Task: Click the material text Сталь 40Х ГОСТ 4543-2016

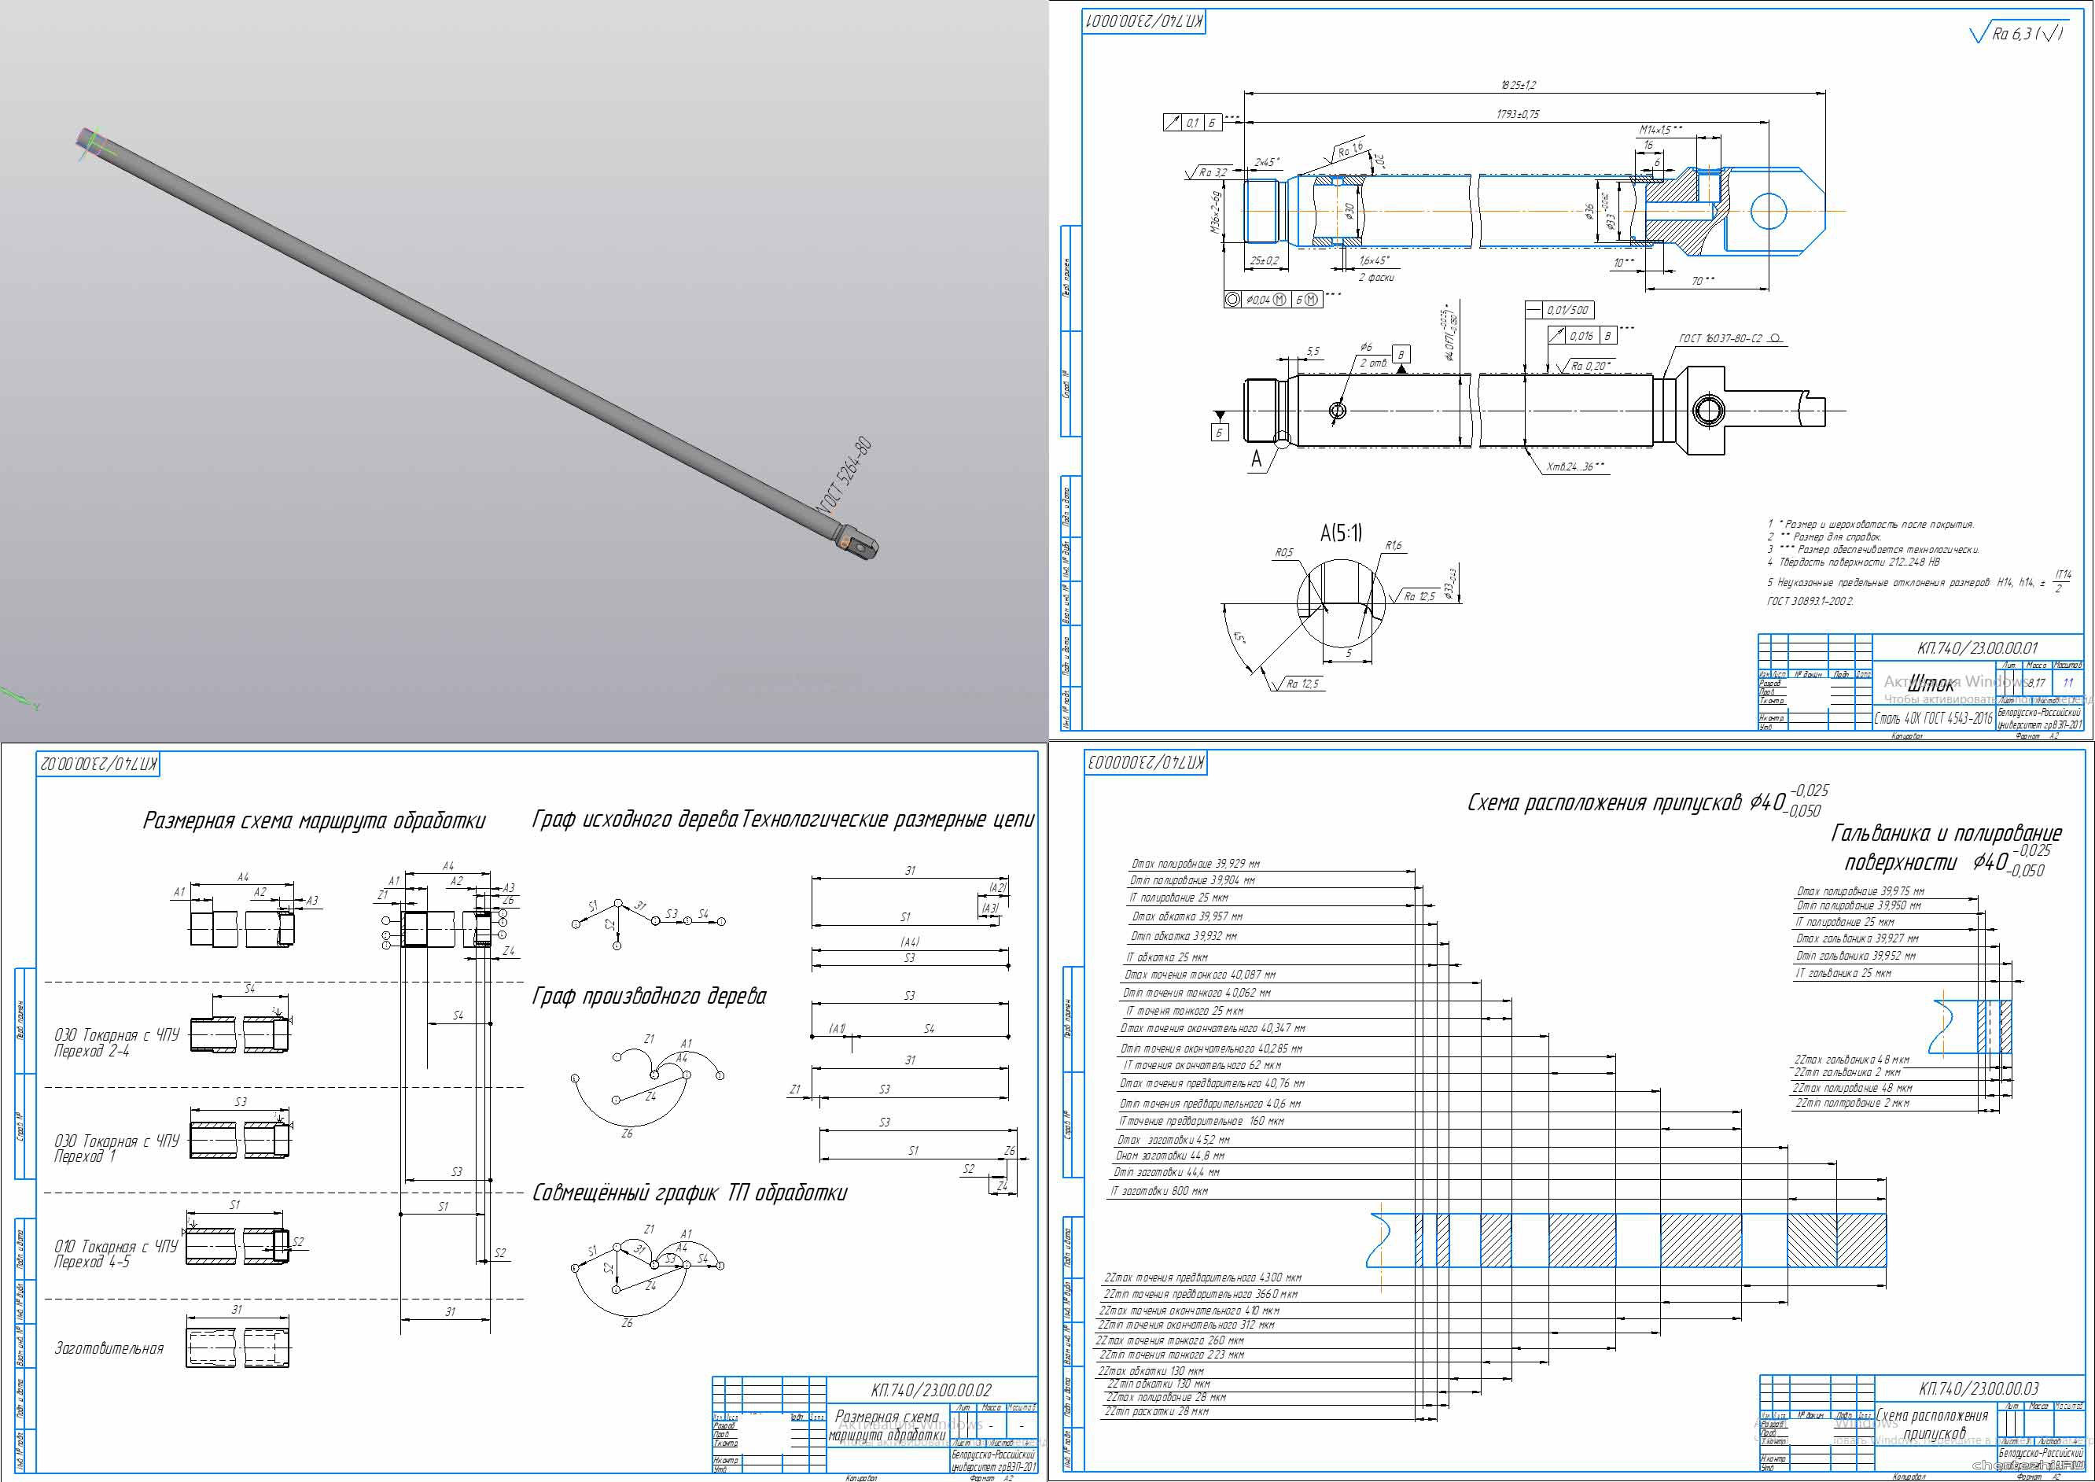Action: pos(1932,718)
